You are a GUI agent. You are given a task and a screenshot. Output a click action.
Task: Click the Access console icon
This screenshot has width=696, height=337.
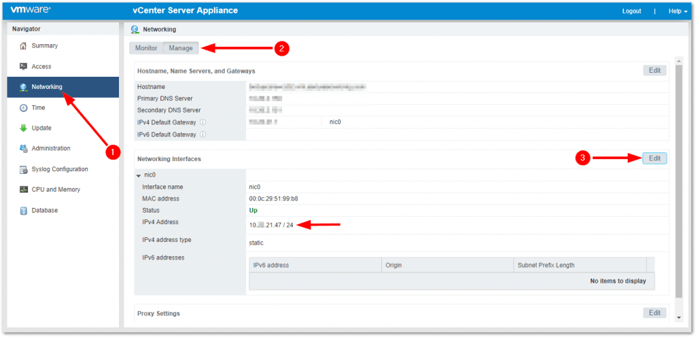point(24,67)
